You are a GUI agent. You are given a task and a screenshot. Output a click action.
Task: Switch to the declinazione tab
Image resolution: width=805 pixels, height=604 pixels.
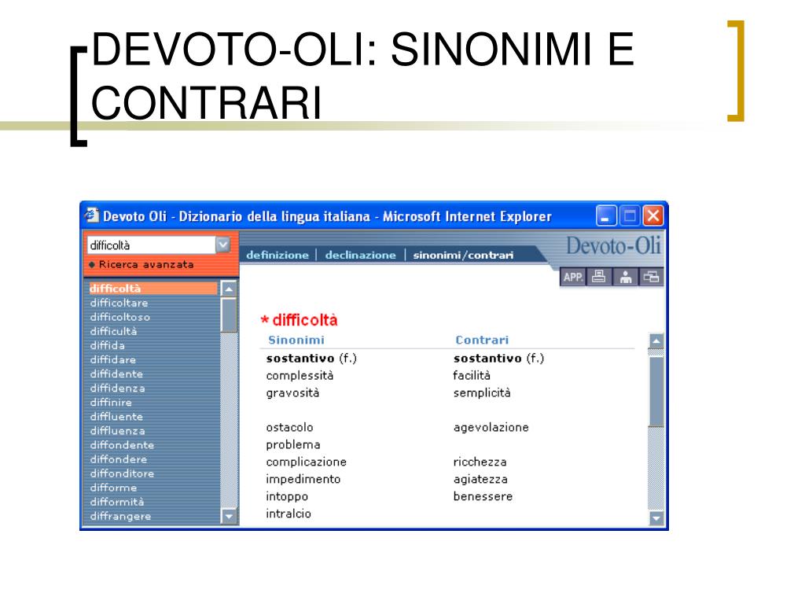tap(360, 255)
